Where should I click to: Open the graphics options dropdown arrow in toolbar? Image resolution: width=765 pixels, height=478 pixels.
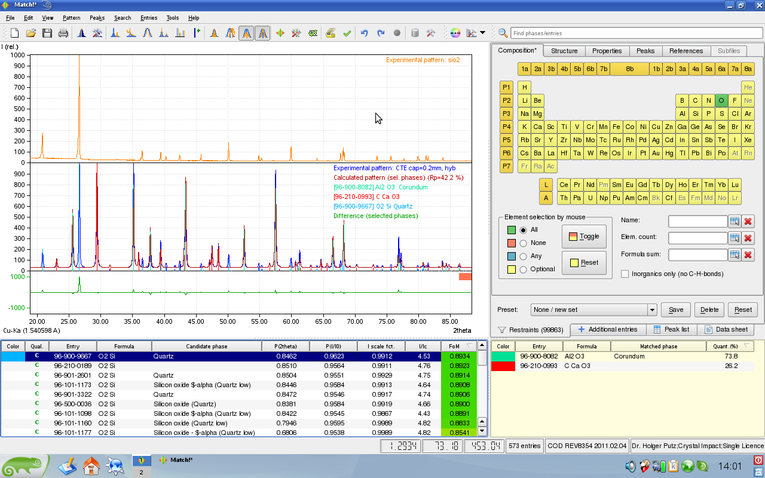[x=482, y=33]
